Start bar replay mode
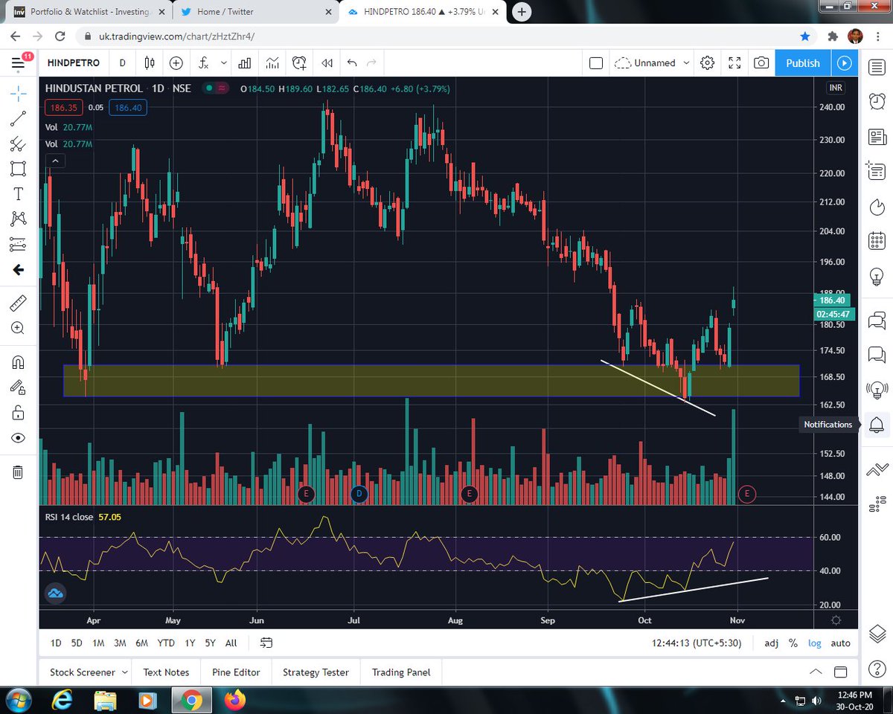 tap(327, 63)
